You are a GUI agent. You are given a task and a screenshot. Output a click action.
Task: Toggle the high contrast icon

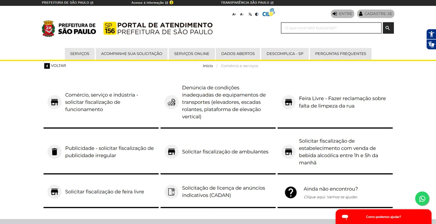[257, 14]
